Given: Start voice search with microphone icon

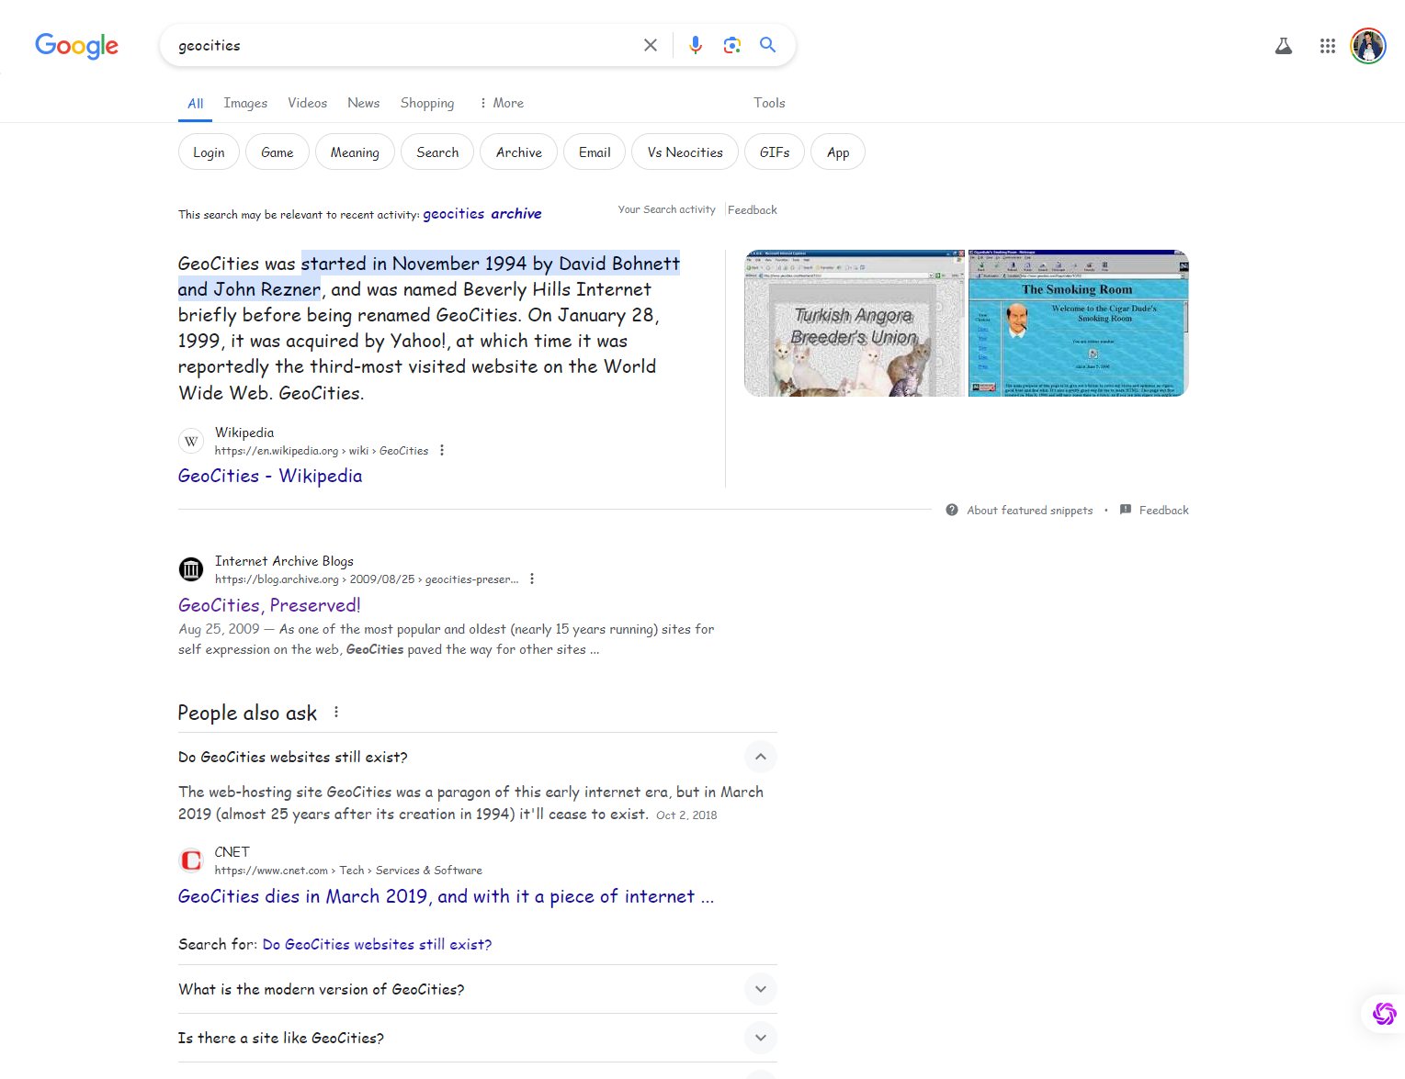Looking at the screenshot, I should [696, 45].
